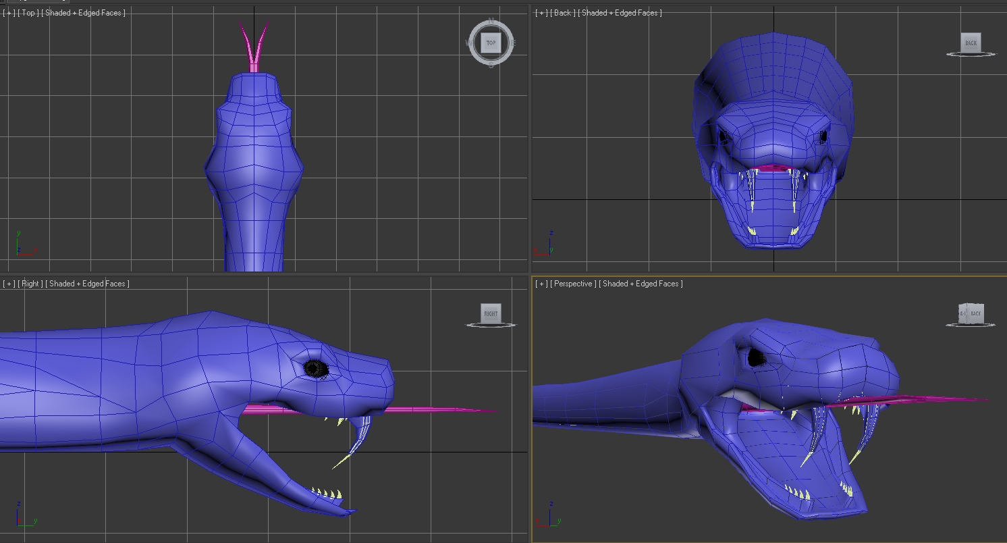The height and width of the screenshot is (543, 1007).
Task: Open the Shaded + Edged Faces menu in the Perspective viewport
Action: (641, 284)
